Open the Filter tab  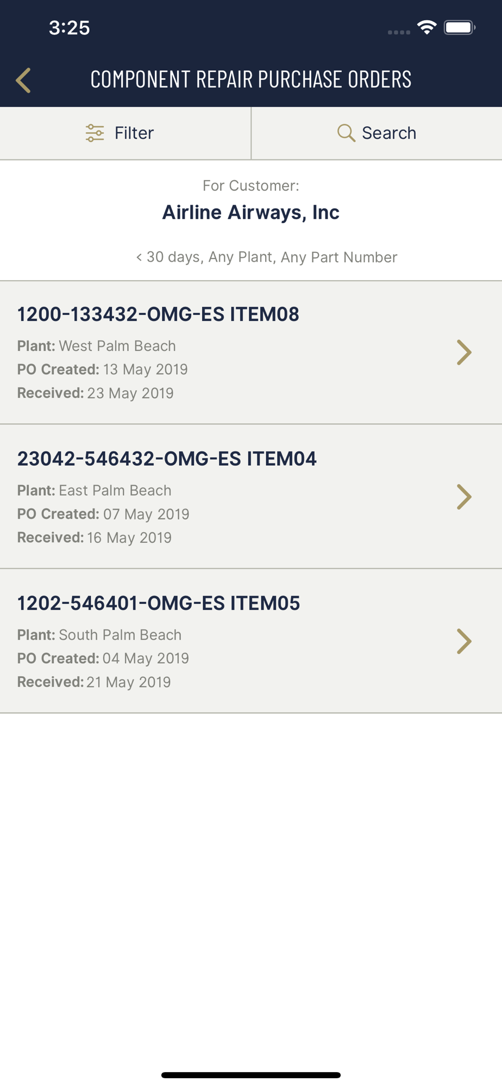click(125, 133)
